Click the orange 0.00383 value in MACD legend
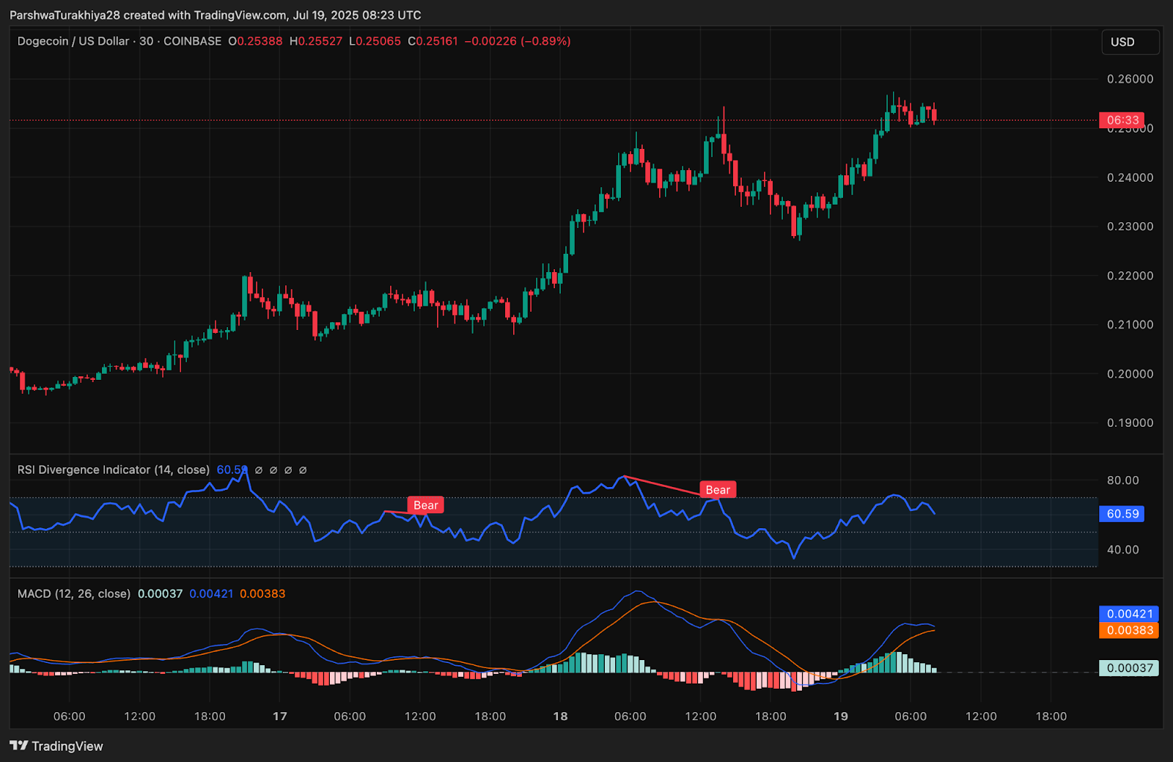 262,594
